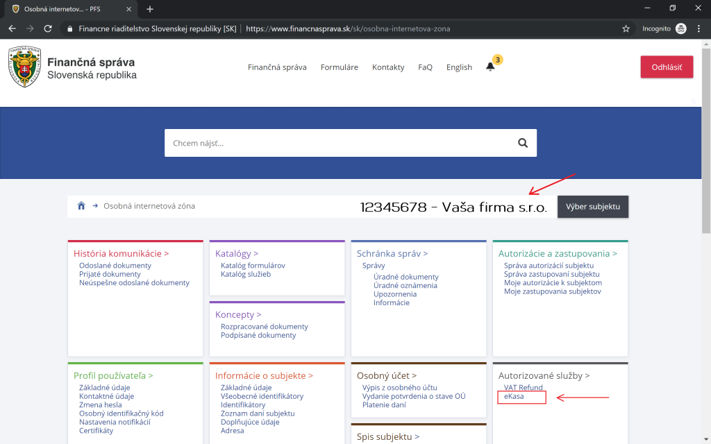The image size is (711, 444).
Task: Go back with browser back arrow
Action: point(12,28)
